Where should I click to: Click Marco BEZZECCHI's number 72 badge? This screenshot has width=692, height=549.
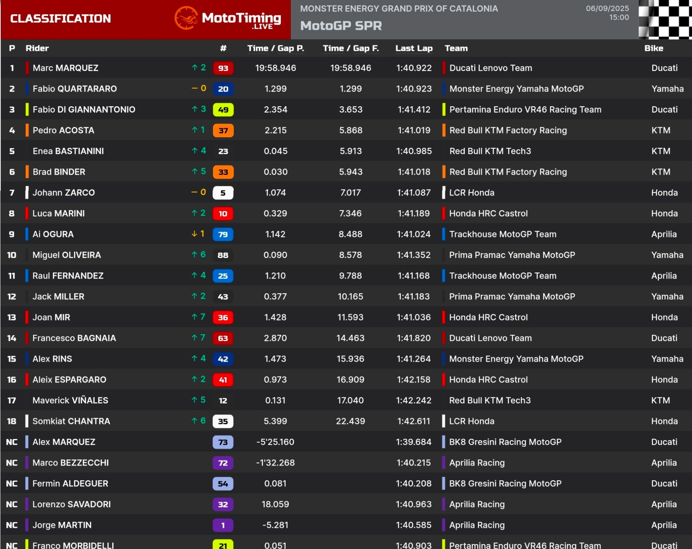tap(223, 463)
